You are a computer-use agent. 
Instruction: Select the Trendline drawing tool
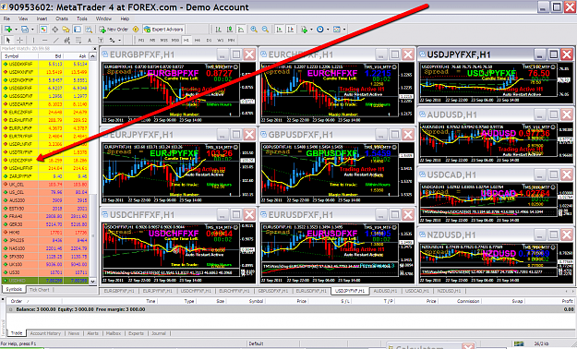tap(56, 40)
